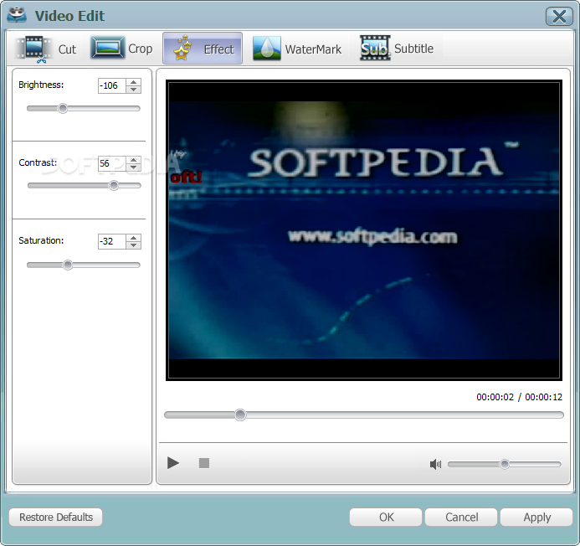
Task: Switch to the Subtitle tab
Action: pyautogui.click(x=397, y=48)
